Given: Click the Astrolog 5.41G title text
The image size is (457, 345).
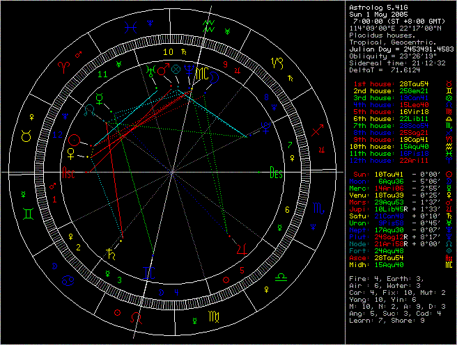Looking at the screenshot, I should click(x=378, y=6).
